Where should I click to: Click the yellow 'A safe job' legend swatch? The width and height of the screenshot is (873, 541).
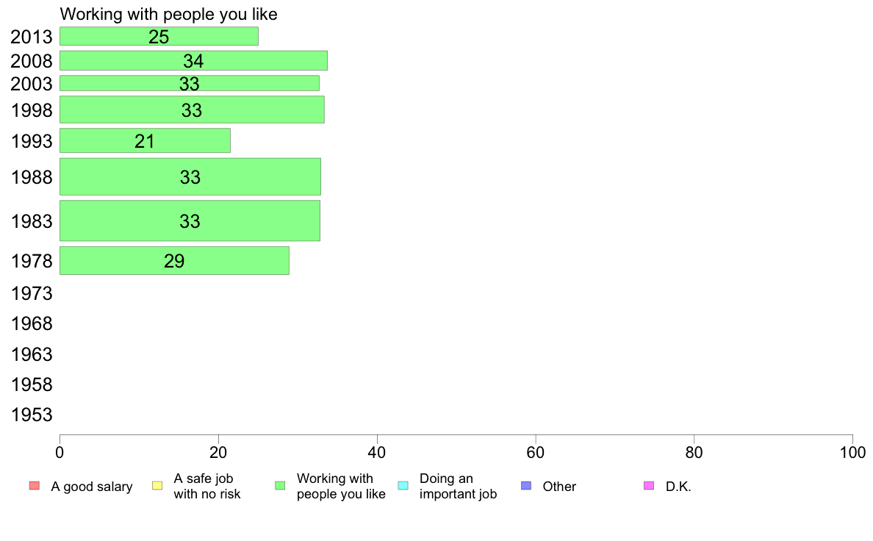157,486
